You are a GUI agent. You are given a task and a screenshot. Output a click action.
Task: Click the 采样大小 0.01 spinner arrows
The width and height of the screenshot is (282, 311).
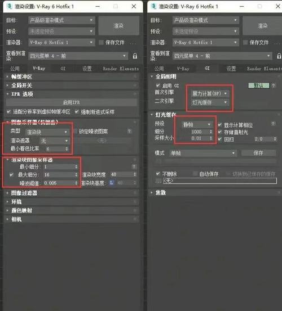[211, 138]
